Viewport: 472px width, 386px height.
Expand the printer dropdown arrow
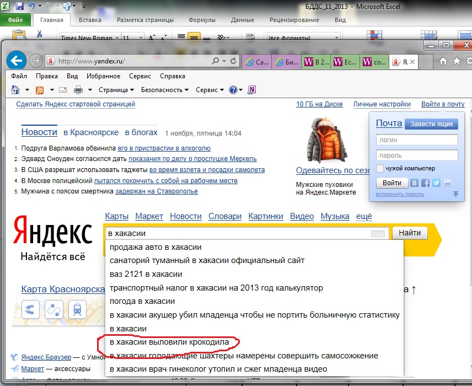(x=90, y=90)
